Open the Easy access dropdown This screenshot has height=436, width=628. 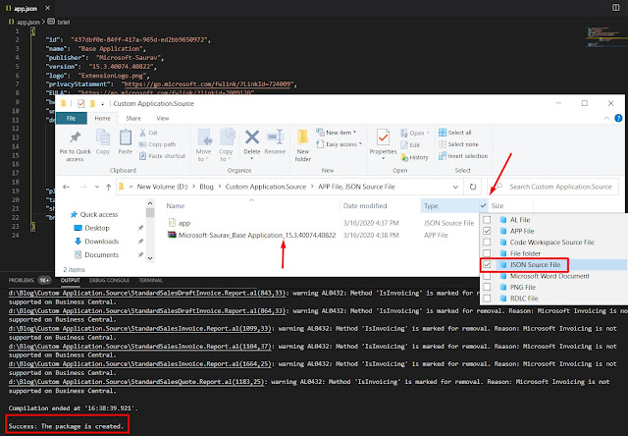click(x=339, y=144)
